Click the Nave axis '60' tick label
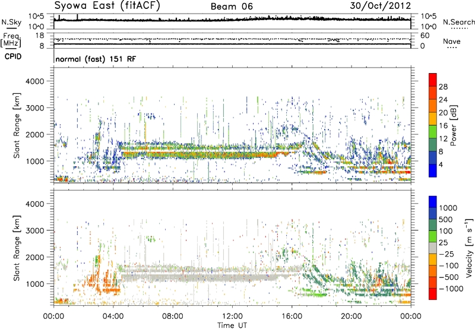475x329 pixels. pyautogui.click(x=425, y=36)
